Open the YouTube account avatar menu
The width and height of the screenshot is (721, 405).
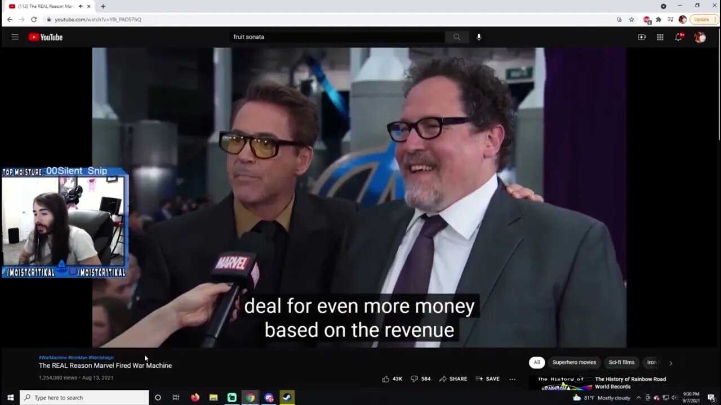pyautogui.click(x=700, y=37)
